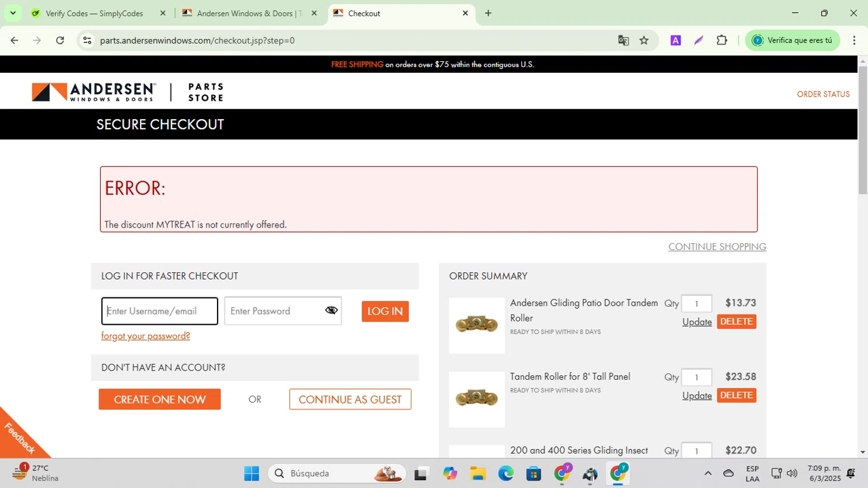Open Andersen Gliding Patio Door Tandem Roller title
This screenshot has width=868, height=488.
tap(584, 310)
